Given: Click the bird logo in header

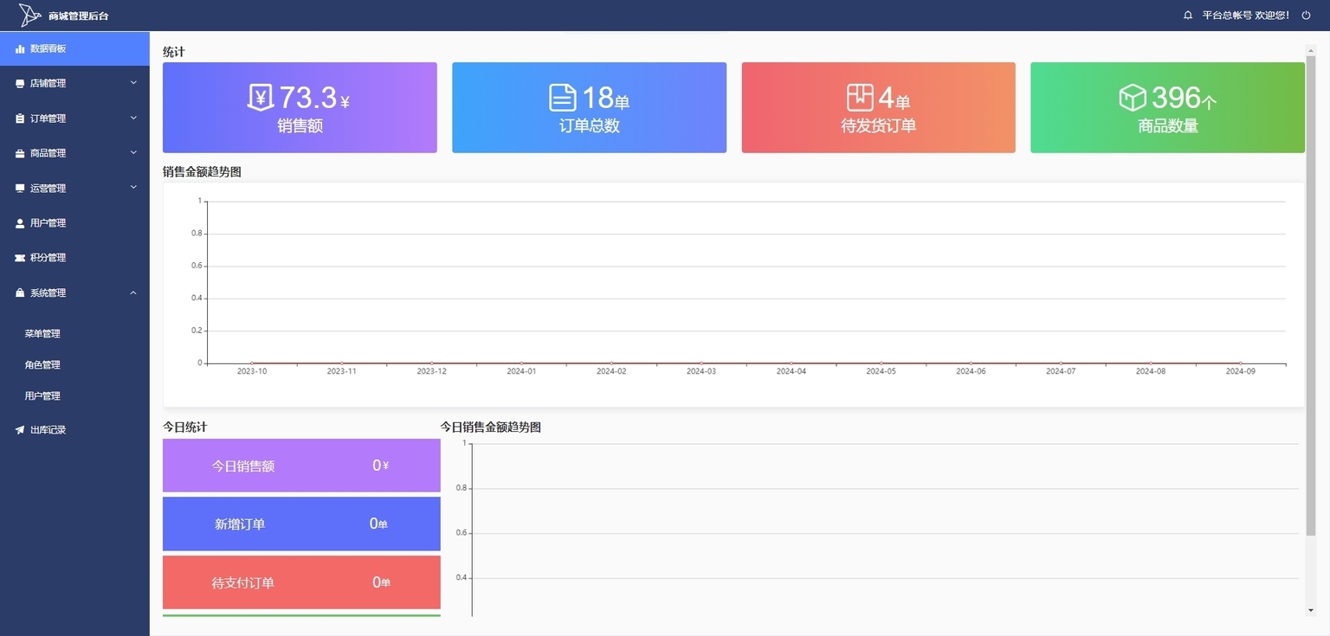Looking at the screenshot, I should click(30, 15).
